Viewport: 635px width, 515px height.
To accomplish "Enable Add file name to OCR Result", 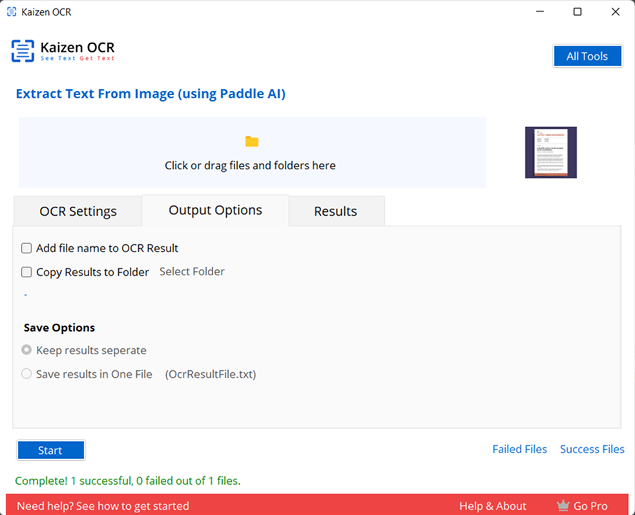I will [x=26, y=248].
